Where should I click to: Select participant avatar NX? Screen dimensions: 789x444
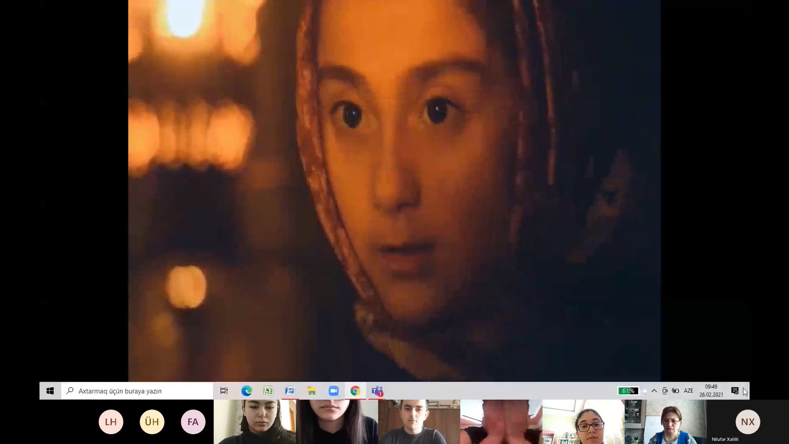pos(748,422)
